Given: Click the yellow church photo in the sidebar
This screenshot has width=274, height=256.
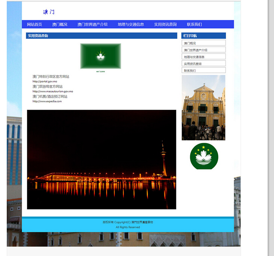Looking at the screenshot, I should coord(203,108).
